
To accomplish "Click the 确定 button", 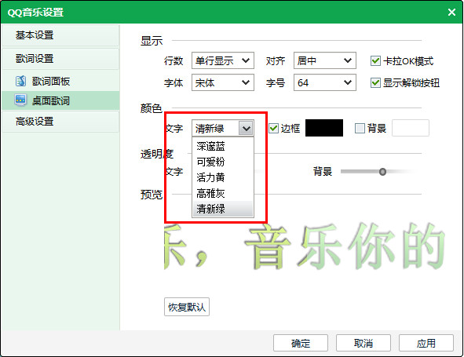I will pyautogui.click(x=301, y=343).
